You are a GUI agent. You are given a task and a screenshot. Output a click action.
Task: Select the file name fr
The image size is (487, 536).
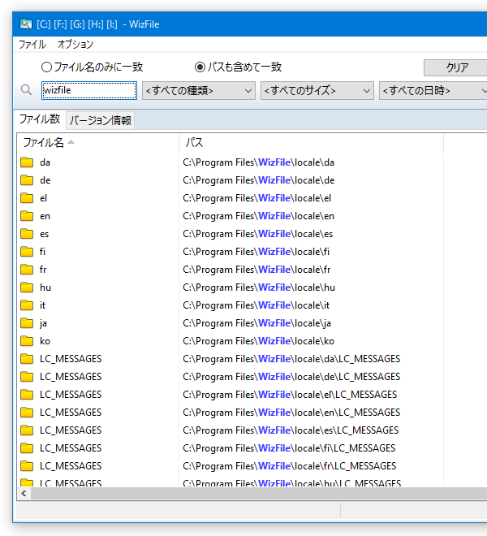pos(43,270)
